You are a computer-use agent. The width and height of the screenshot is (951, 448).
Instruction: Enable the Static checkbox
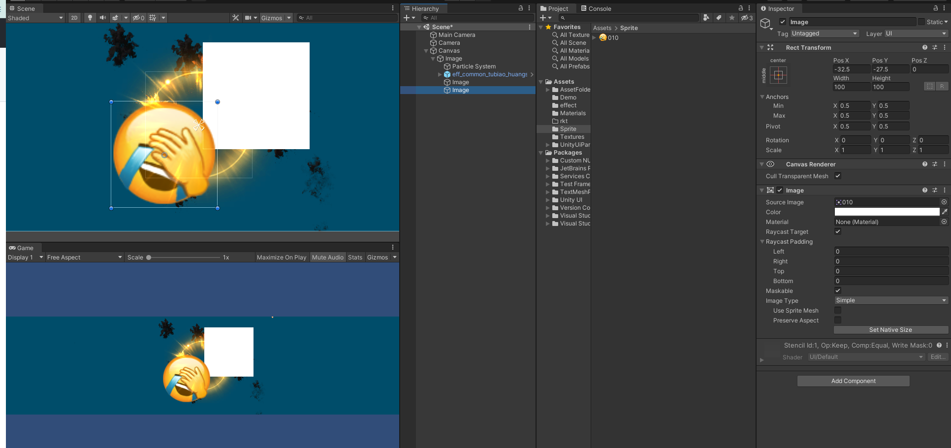pyautogui.click(x=921, y=22)
